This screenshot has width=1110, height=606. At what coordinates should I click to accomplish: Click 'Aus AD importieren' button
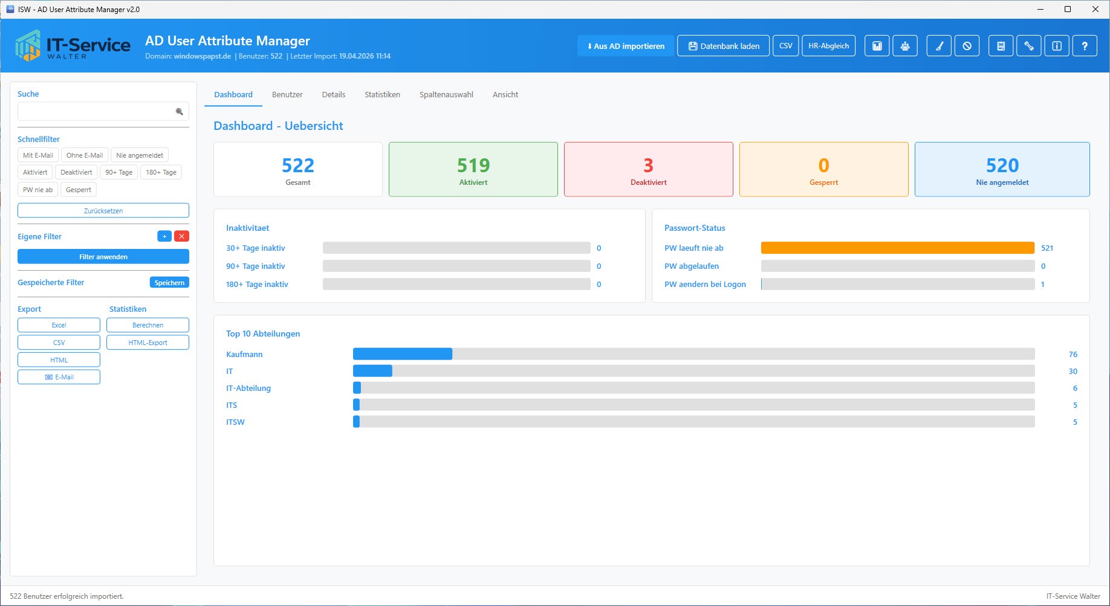[x=626, y=46]
